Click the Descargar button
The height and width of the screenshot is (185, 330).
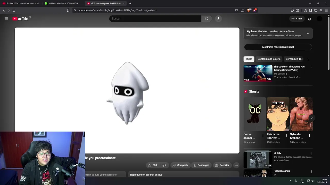201,165
